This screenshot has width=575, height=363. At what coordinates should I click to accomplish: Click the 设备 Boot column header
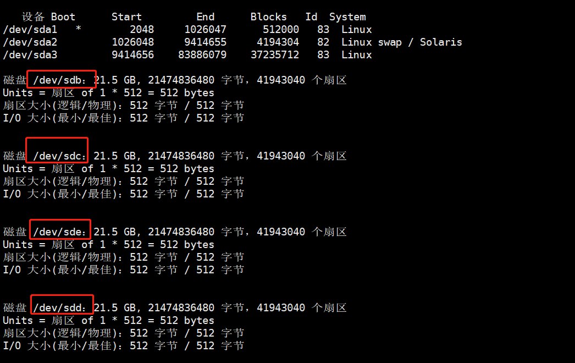tap(48, 17)
